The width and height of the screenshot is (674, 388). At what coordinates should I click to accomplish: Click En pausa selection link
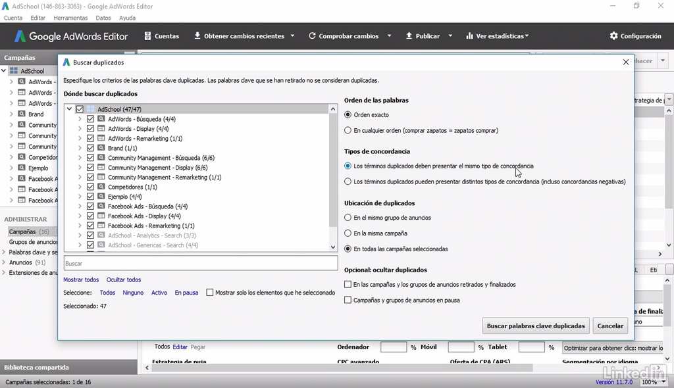point(186,293)
